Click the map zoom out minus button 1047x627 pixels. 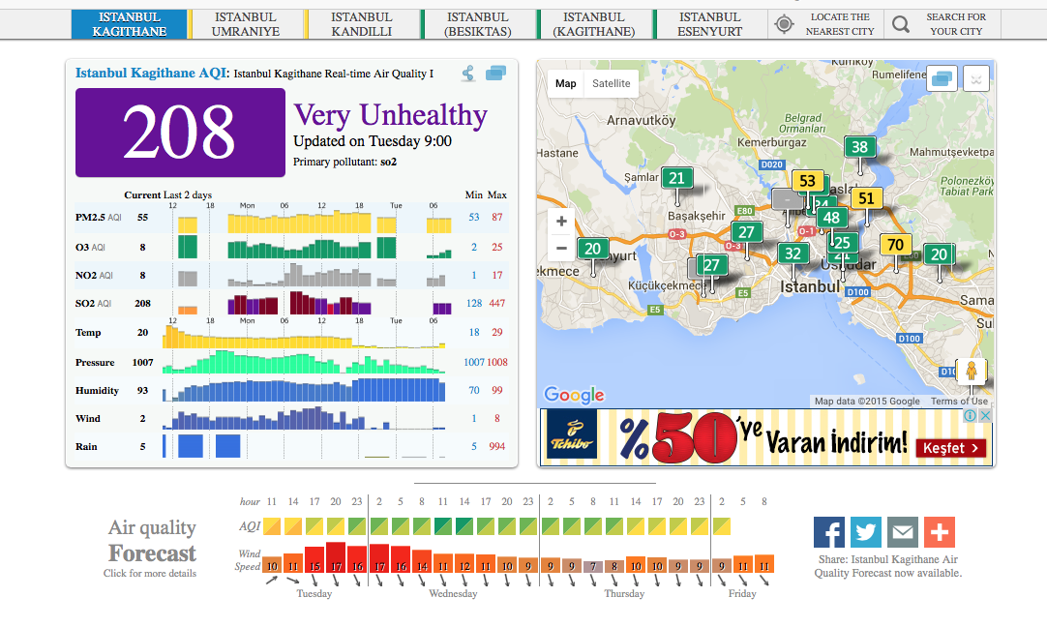tap(562, 249)
